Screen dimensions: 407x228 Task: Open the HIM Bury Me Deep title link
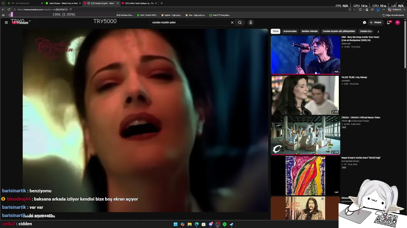pos(360,39)
